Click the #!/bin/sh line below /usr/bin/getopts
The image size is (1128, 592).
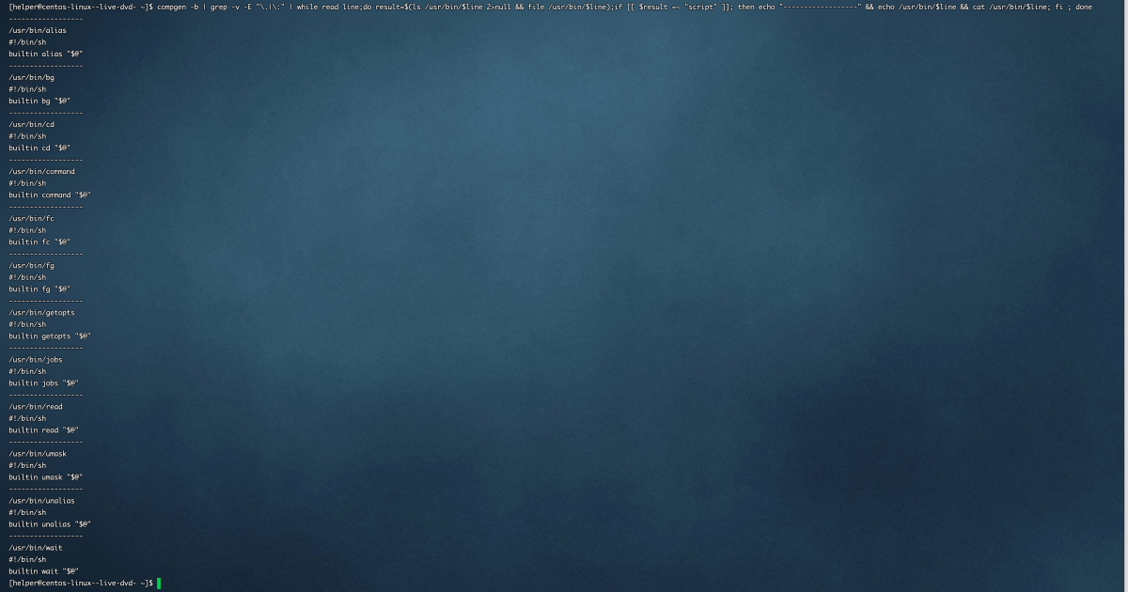pos(27,324)
